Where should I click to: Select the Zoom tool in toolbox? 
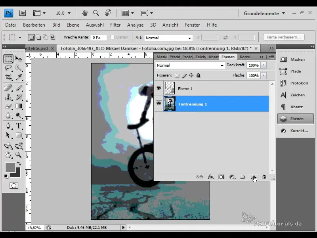(x=19, y=155)
